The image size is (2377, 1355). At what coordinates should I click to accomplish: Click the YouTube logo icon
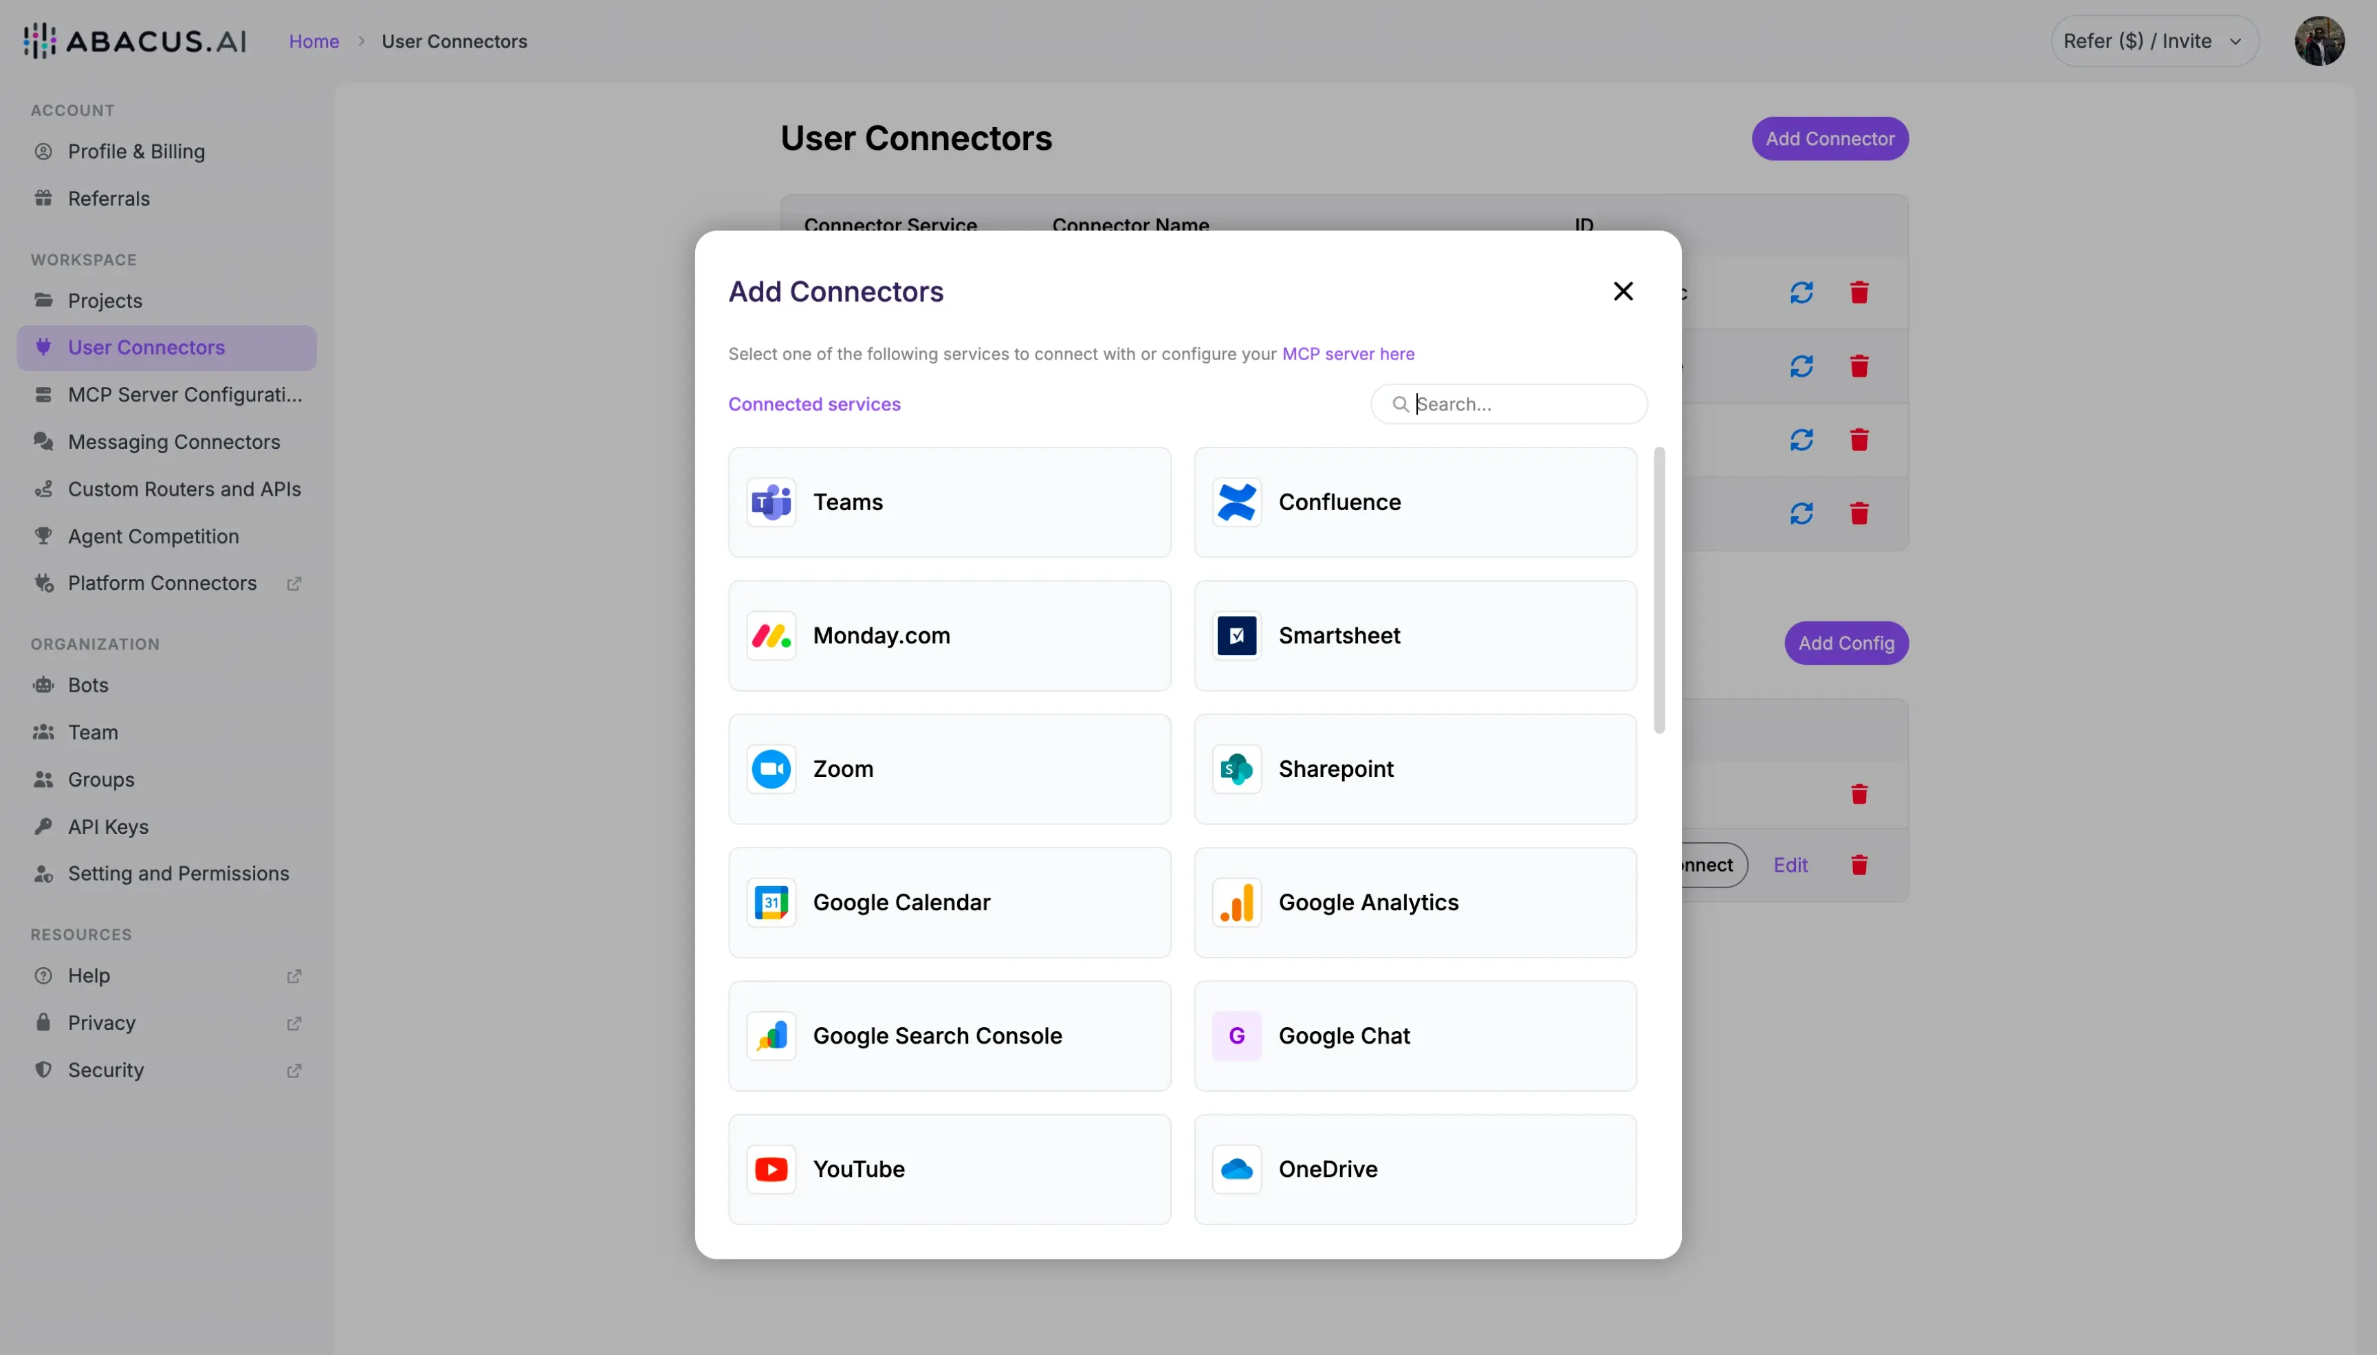point(771,1169)
